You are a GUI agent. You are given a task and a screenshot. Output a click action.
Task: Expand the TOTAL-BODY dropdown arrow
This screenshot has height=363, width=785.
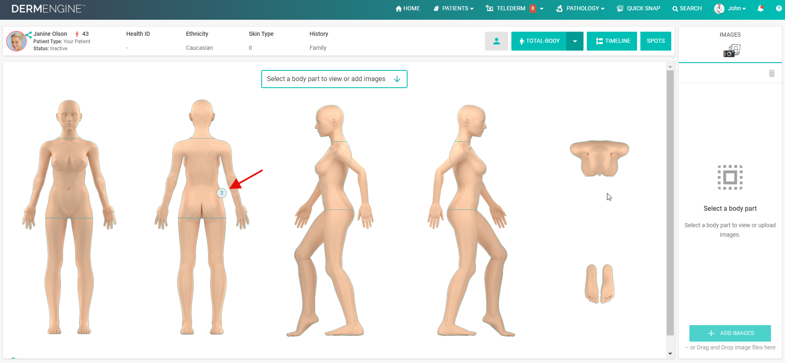pyautogui.click(x=575, y=41)
